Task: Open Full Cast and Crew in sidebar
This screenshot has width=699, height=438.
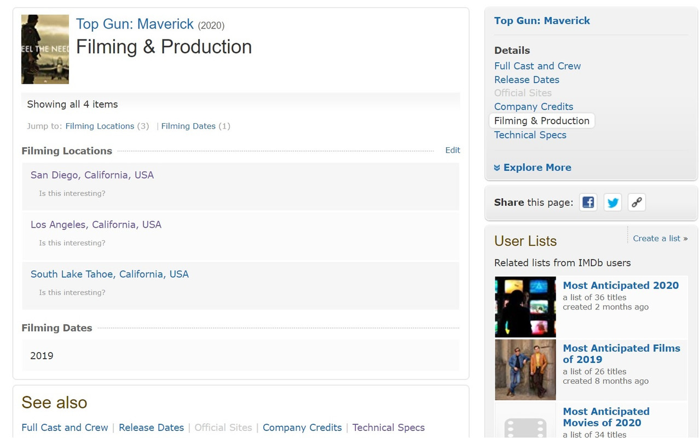Action: tap(538, 66)
